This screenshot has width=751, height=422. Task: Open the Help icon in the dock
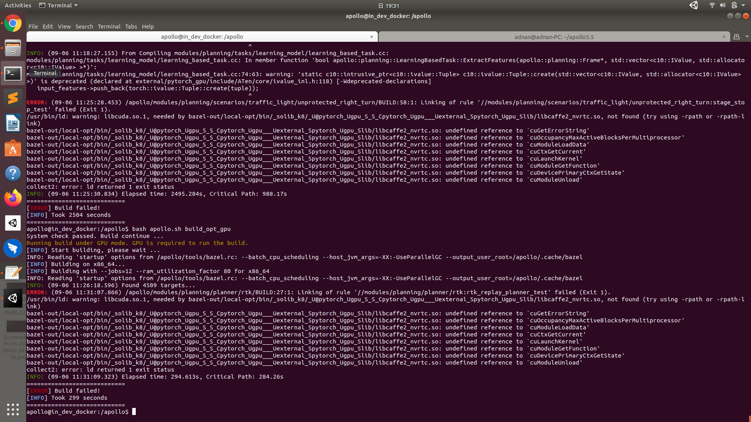tap(13, 173)
